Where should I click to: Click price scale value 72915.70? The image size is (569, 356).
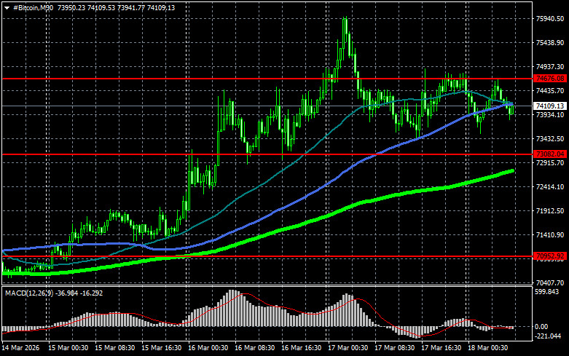pyautogui.click(x=550, y=163)
